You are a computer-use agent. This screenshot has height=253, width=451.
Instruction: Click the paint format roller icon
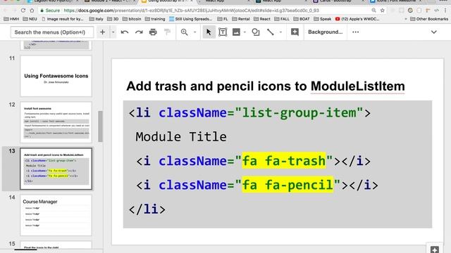click(x=167, y=32)
